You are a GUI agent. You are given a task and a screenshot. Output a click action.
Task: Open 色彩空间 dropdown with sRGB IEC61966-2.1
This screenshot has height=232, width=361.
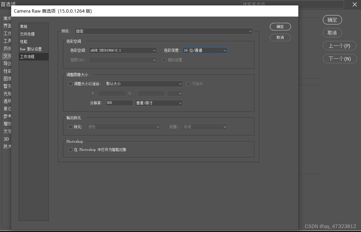pyautogui.click(x=123, y=50)
